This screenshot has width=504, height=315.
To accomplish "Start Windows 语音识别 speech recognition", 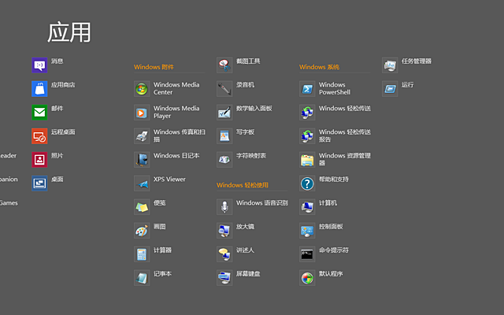I will point(252,206).
